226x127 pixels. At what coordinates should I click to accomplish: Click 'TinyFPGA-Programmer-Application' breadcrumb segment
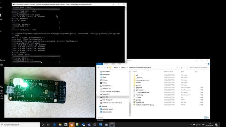click(x=140, y=67)
